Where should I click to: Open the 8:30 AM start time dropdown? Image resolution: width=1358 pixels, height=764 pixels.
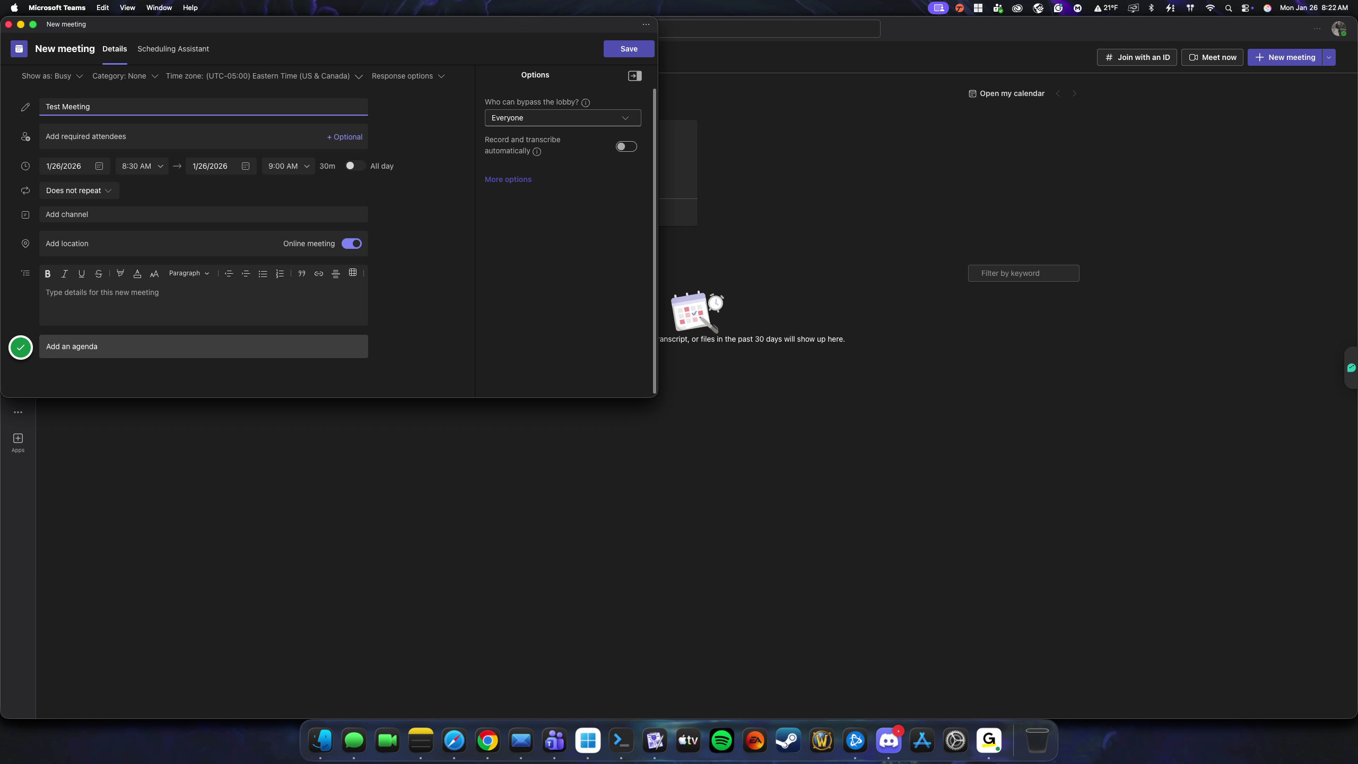pos(142,166)
